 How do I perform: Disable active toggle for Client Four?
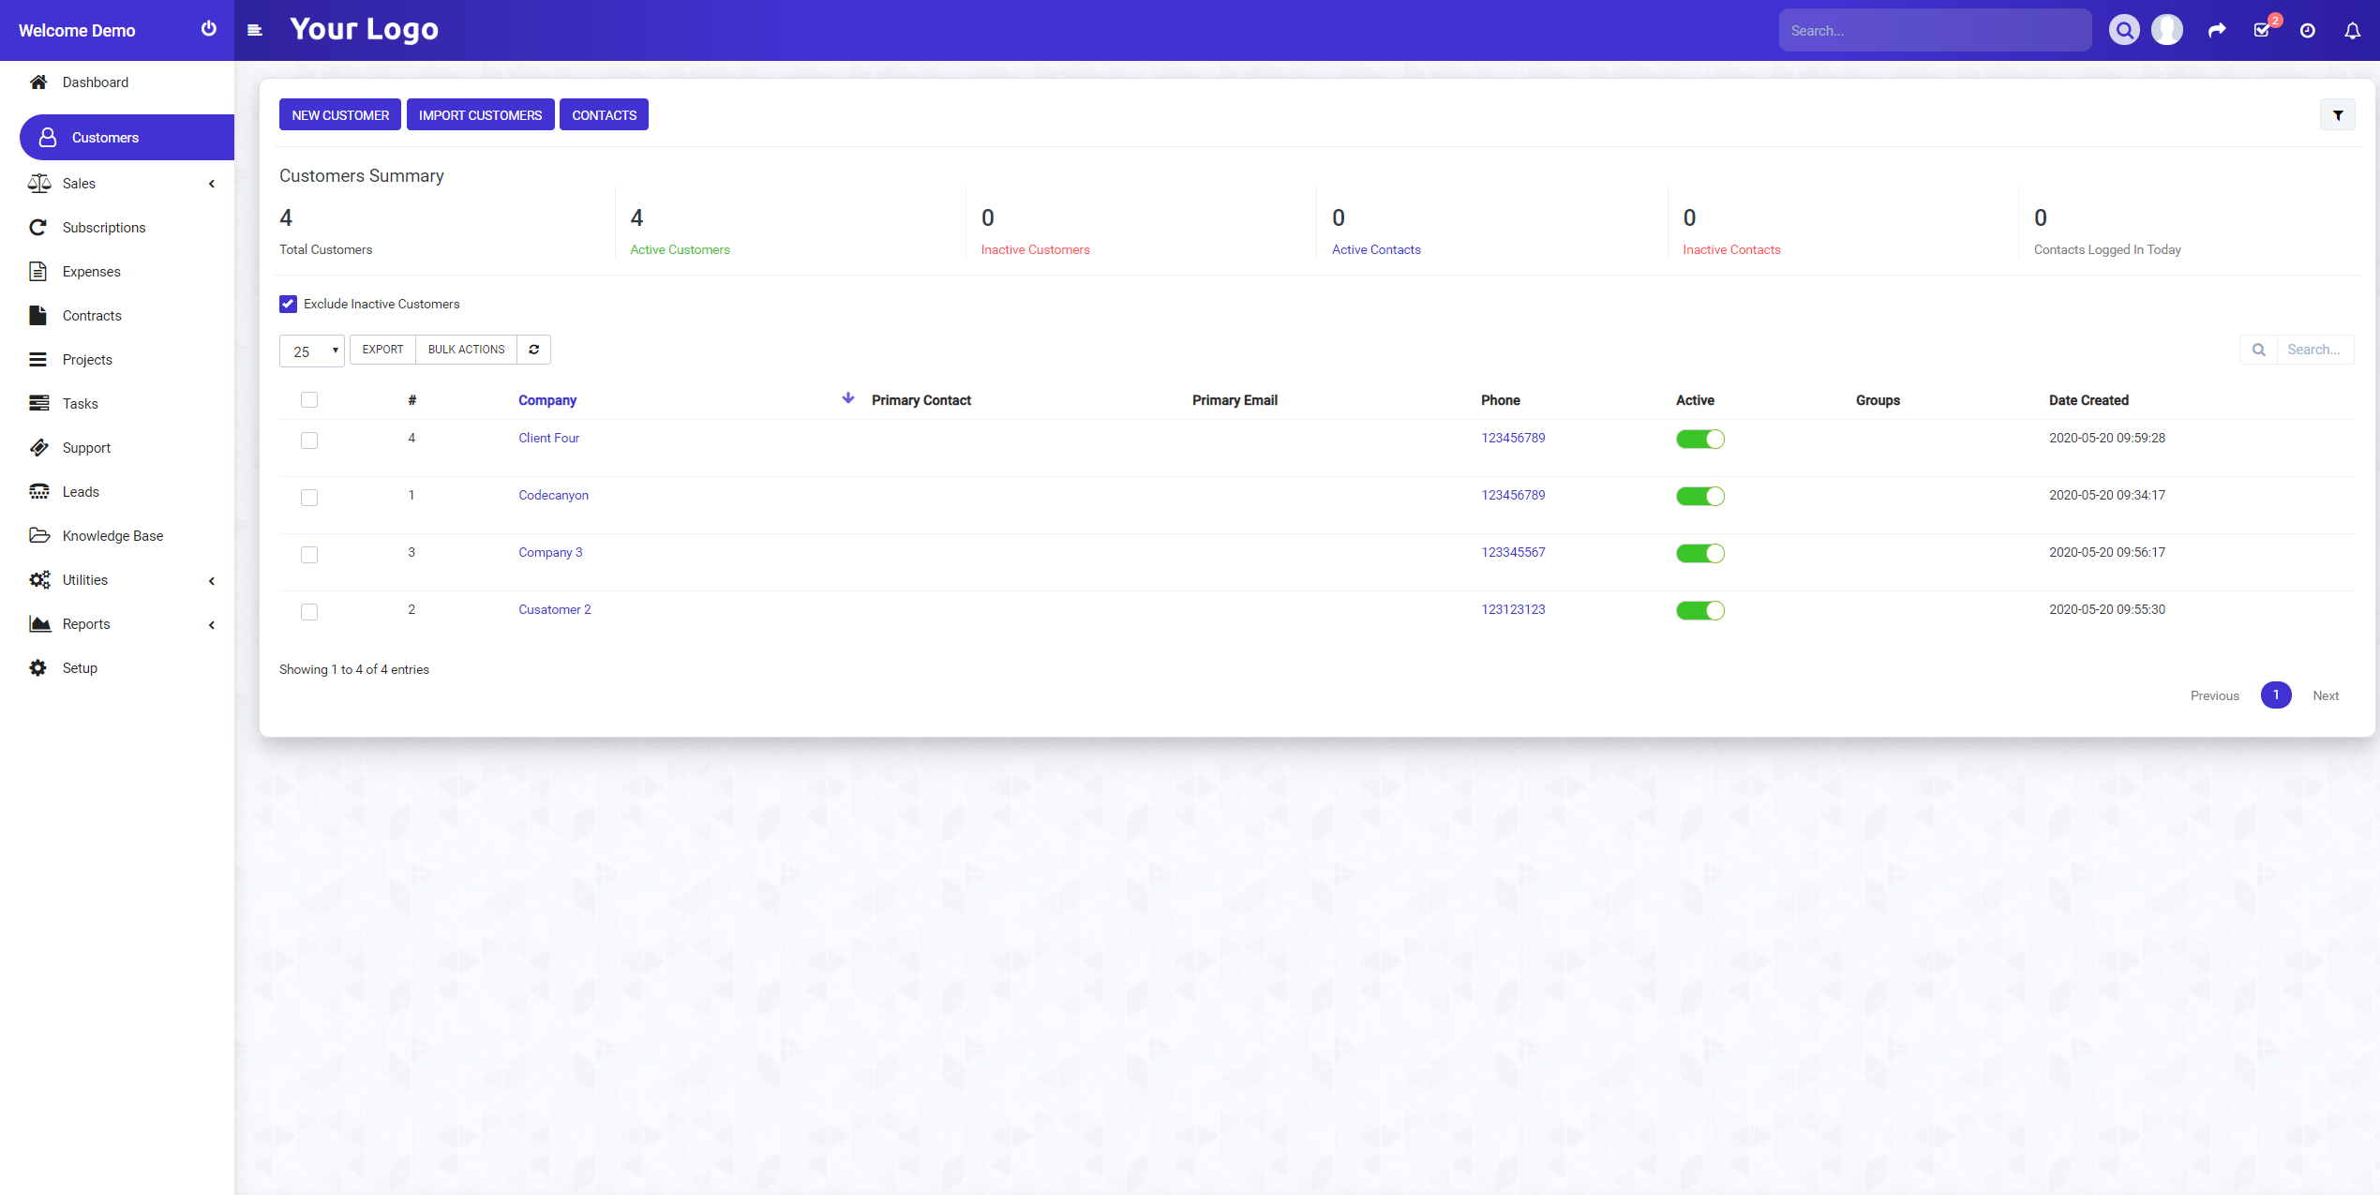tap(1699, 439)
